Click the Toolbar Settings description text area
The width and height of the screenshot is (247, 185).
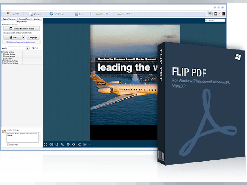[x=22, y=137]
